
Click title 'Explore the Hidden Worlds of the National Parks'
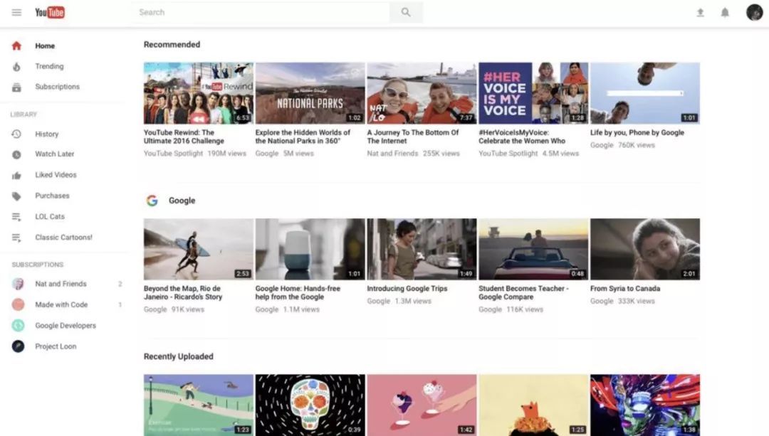click(x=303, y=137)
